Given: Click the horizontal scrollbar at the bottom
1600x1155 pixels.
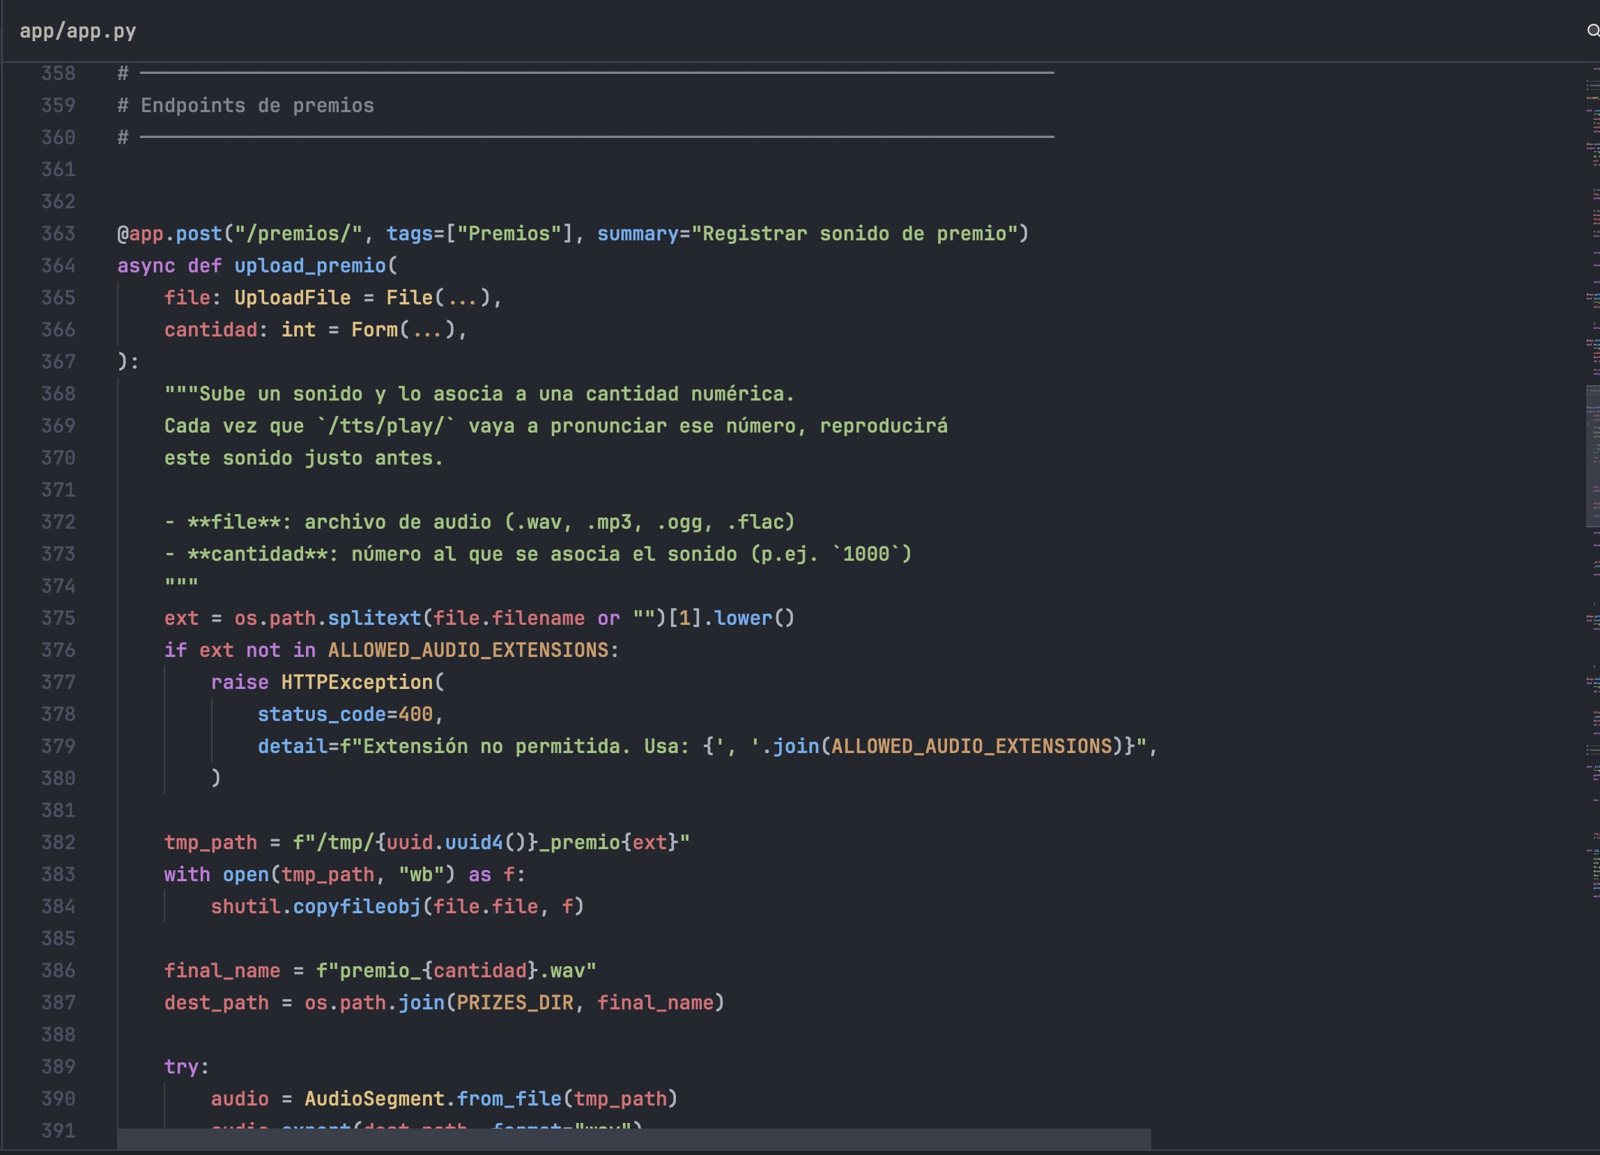Looking at the screenshot, I should coord(633,1138).
